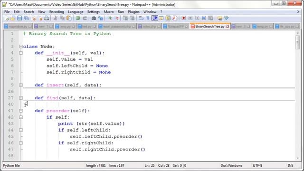Click the Stop Recording macro icon
The height and width of the screenshot is (171, 304).
190,18
